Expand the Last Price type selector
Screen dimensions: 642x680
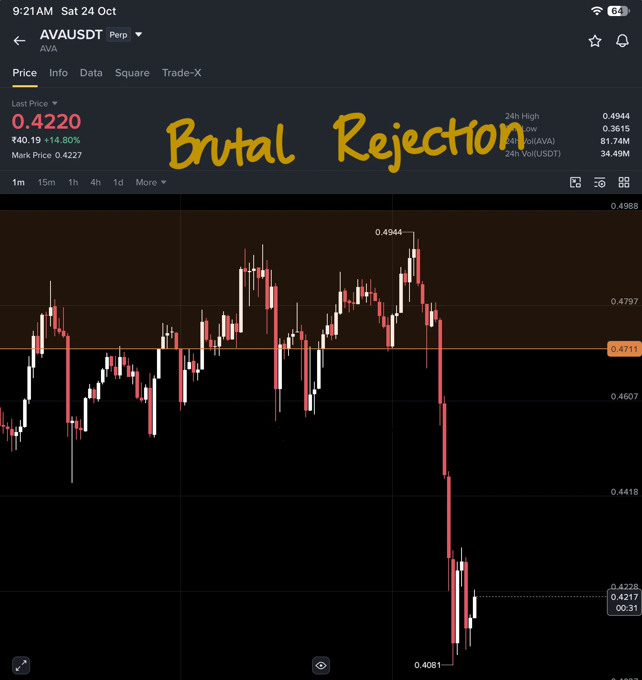pyautogui.click(x=54, y=103)
